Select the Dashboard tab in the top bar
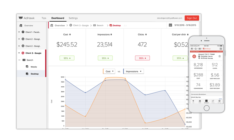 coord(58,18)
